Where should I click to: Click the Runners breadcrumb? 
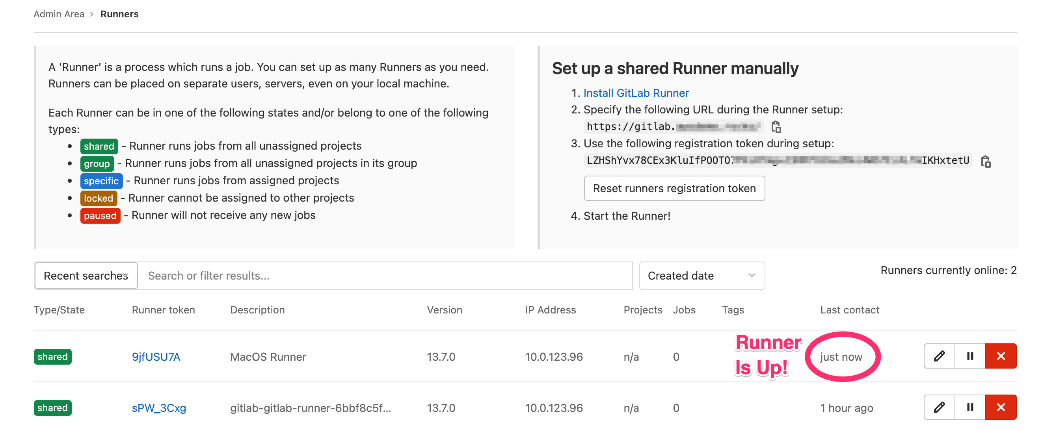(x=119, y=14)
